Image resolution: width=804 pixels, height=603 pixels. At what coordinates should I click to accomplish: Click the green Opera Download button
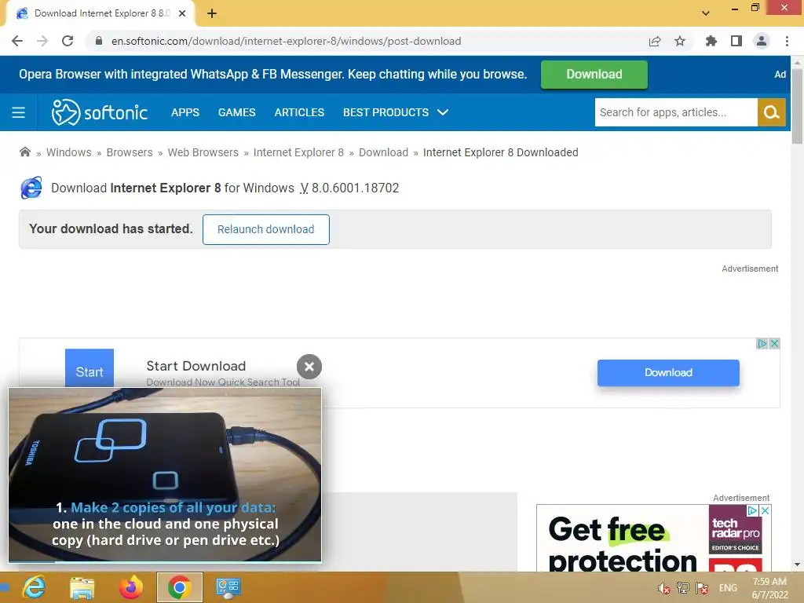[594, 75]
